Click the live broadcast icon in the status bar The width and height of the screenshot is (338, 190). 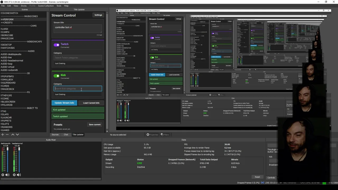[x=262, y=183]
